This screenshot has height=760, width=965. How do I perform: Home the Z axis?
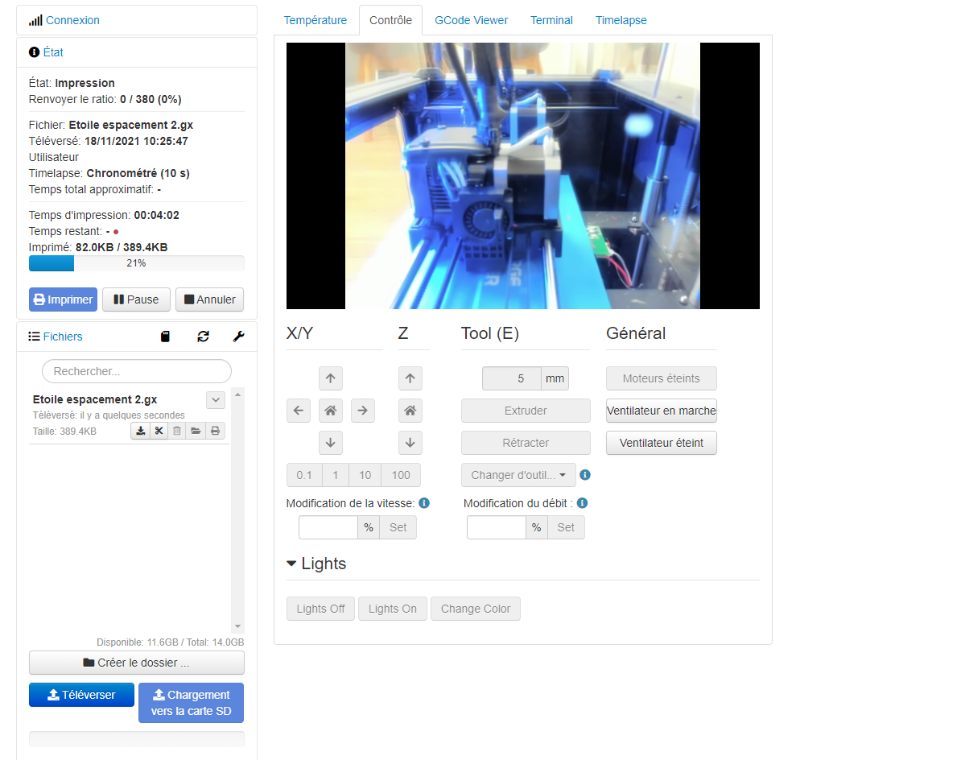pyautogui.click(x=410, y=411)
